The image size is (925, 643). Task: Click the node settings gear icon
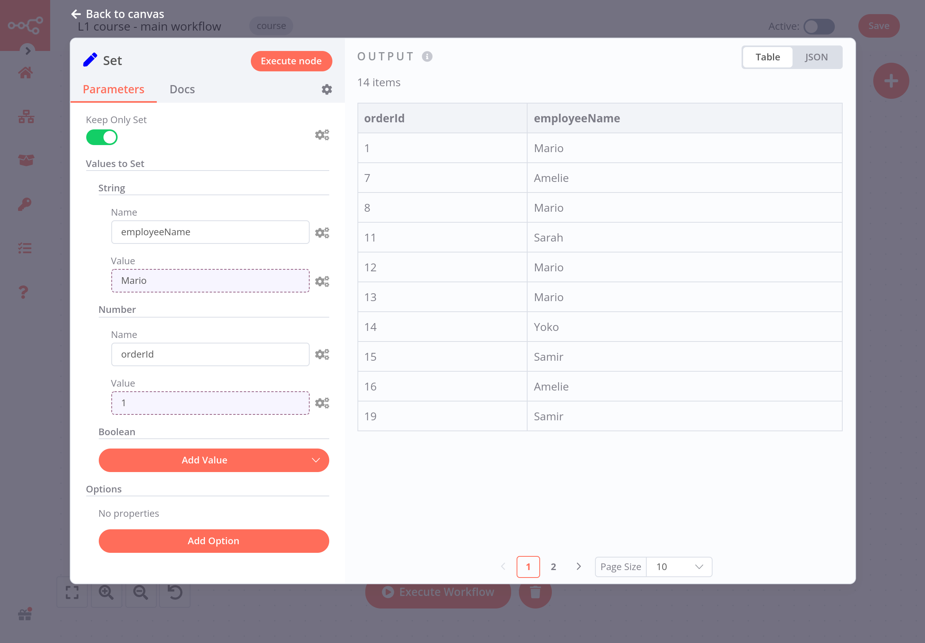click(326, 89)
